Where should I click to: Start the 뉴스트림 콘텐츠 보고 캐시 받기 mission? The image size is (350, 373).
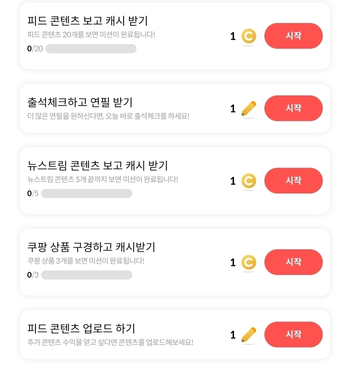(x=293, y=180)
